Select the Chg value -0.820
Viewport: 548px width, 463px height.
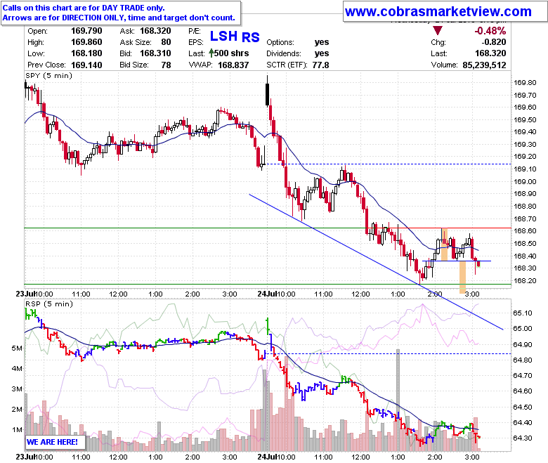click(x=494, y=42)
